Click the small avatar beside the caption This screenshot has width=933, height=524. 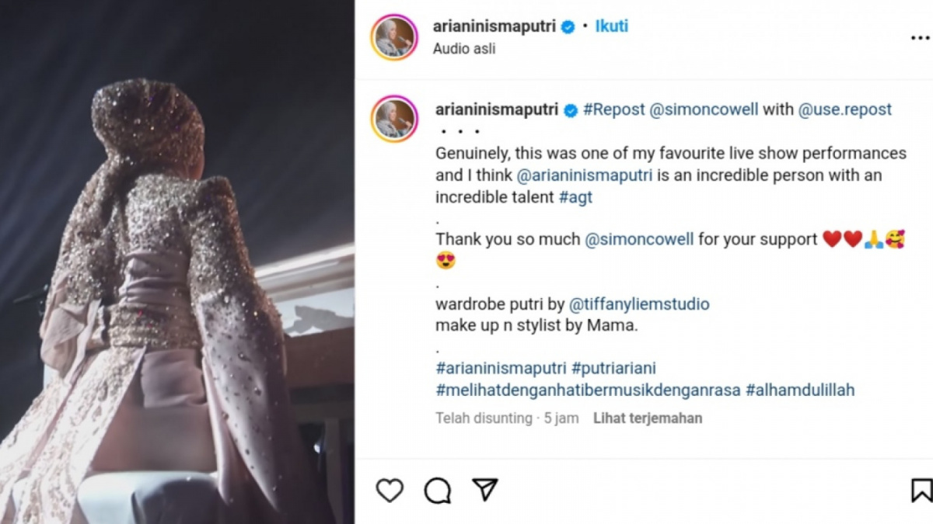(396, 115)
